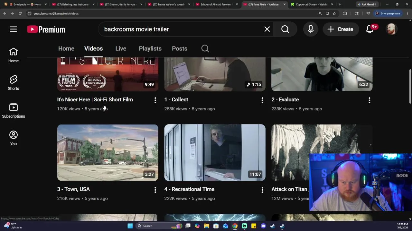Click the magnifier search button next to search box

click(x=285, y=29)
